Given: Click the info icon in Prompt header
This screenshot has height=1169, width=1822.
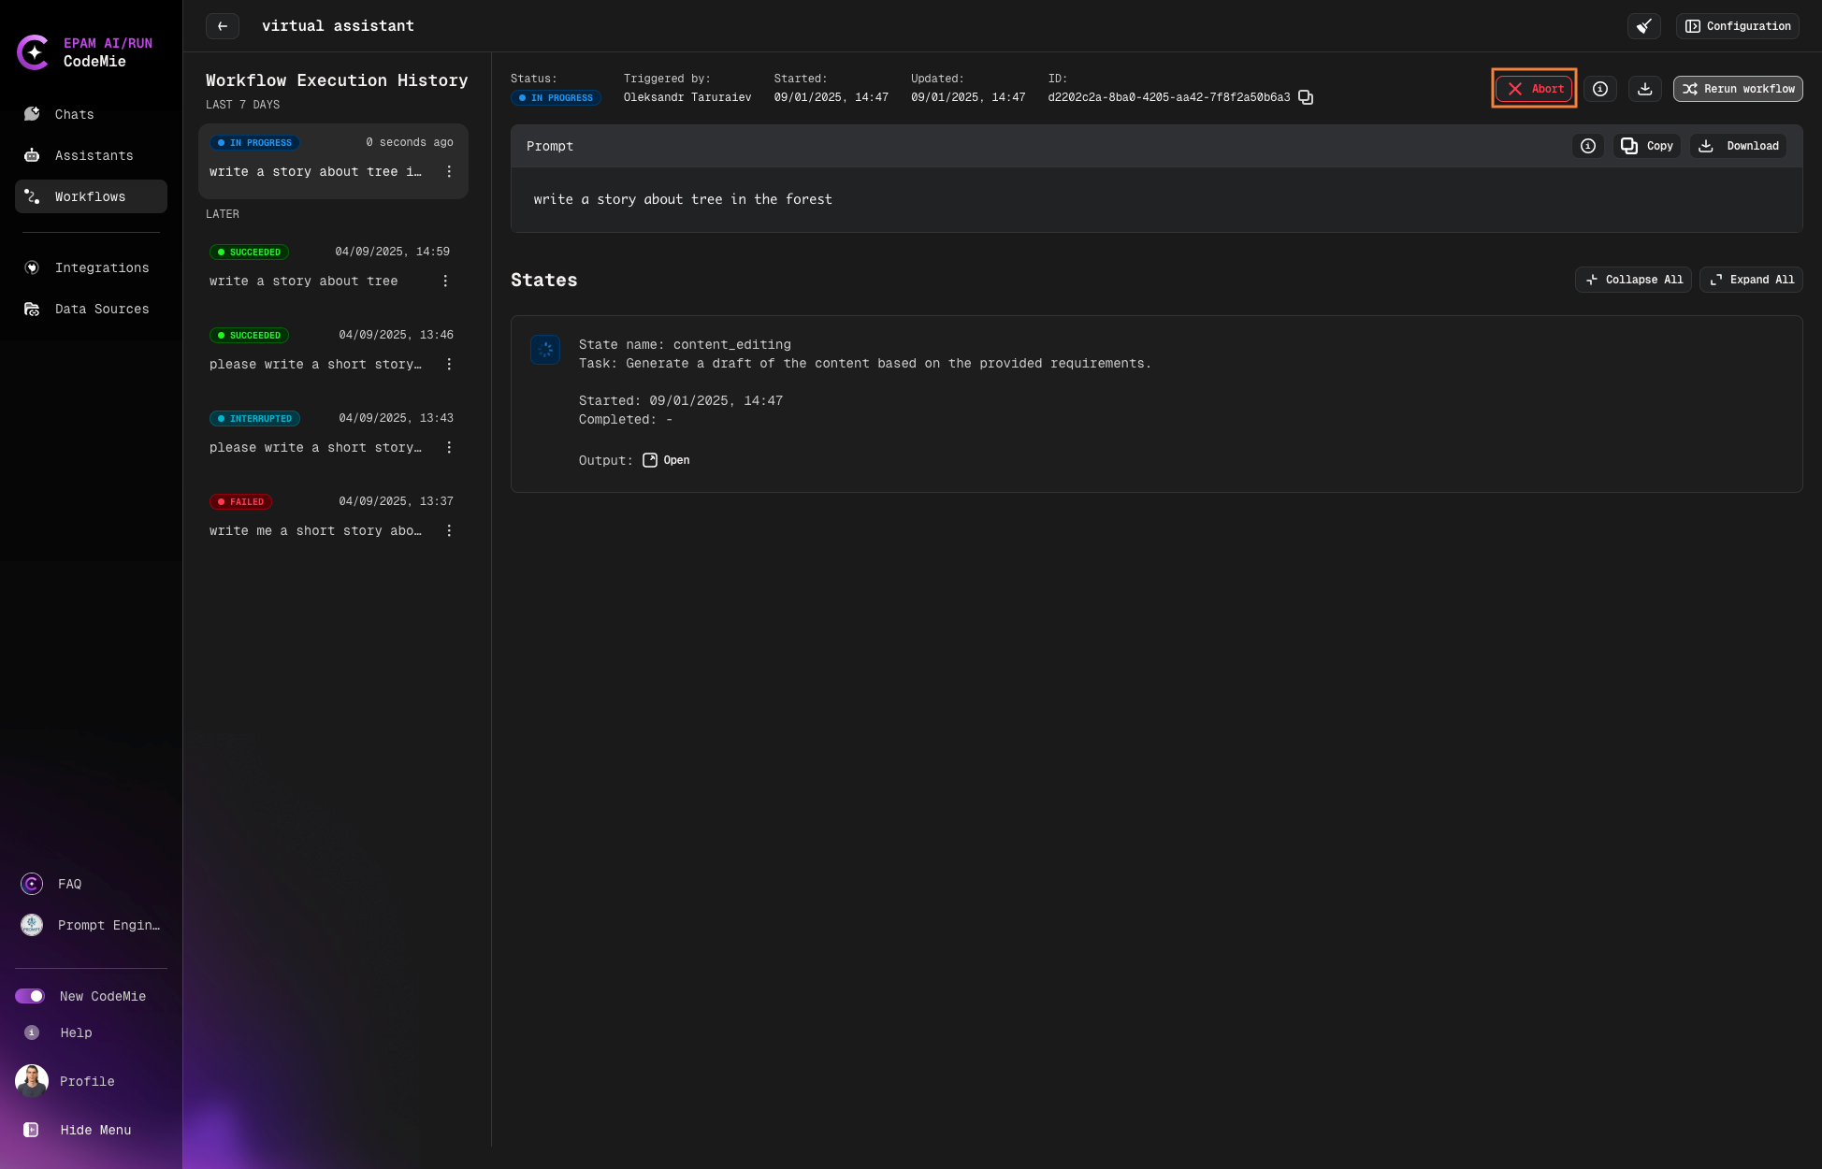Looking at the screenshot, I should click(1588, 146).
